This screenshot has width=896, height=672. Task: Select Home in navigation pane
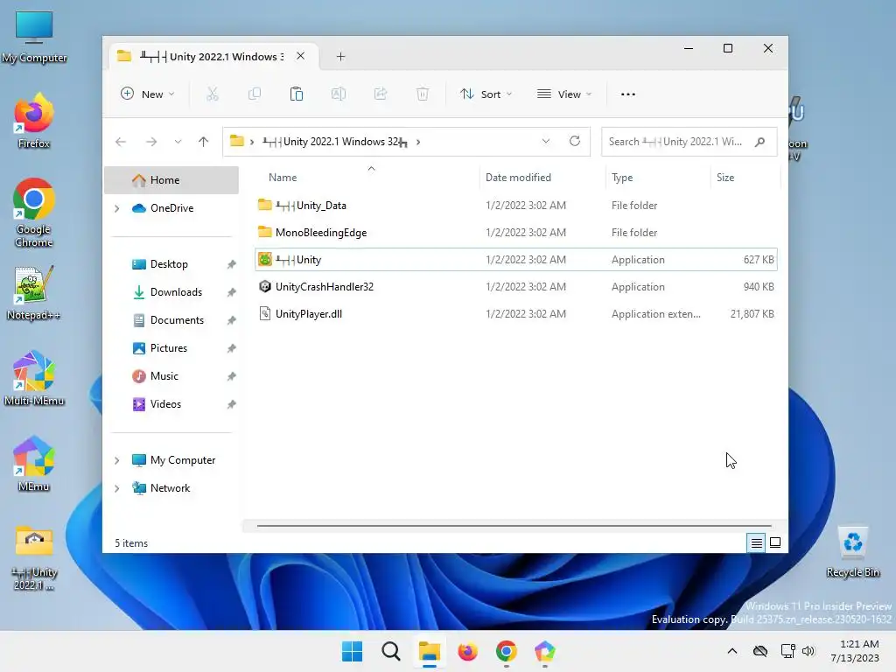click(171, 180)
